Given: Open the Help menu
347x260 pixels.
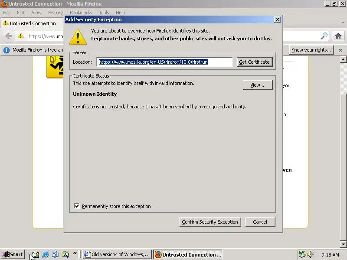Looking at the screenshot, I should coord(121,13).
